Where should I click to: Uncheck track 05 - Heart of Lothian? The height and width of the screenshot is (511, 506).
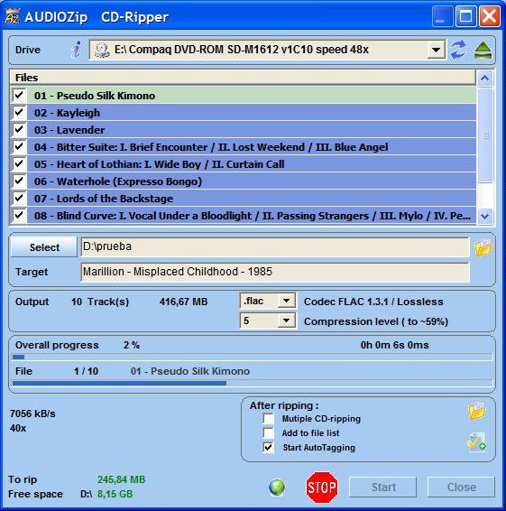pyautogui.click(x=19, y=164)
